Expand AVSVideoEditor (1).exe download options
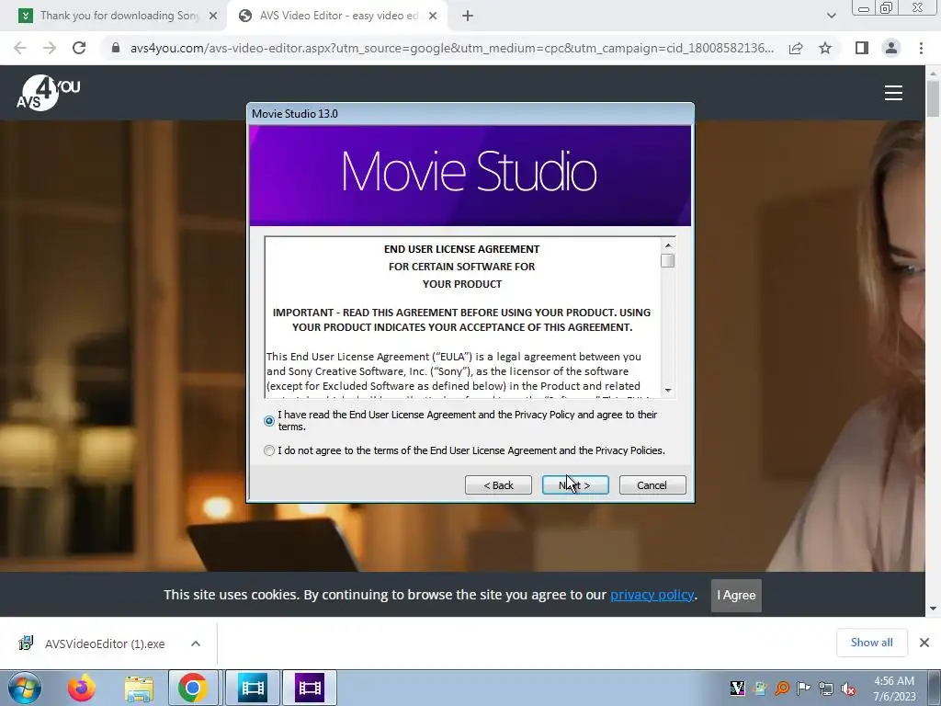Image resolution: width=941 pixels, height=706 pixels. pos(196,643)
